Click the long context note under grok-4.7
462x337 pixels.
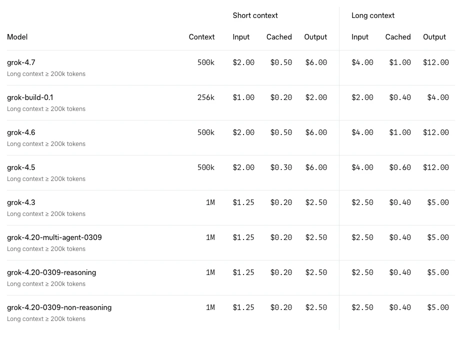[46, 74]
